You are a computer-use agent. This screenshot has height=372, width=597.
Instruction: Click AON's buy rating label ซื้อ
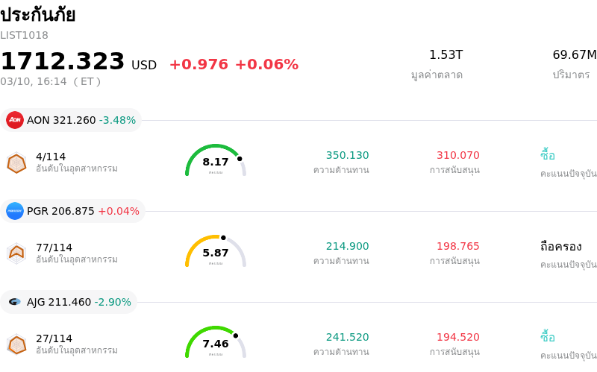(548, 155)
